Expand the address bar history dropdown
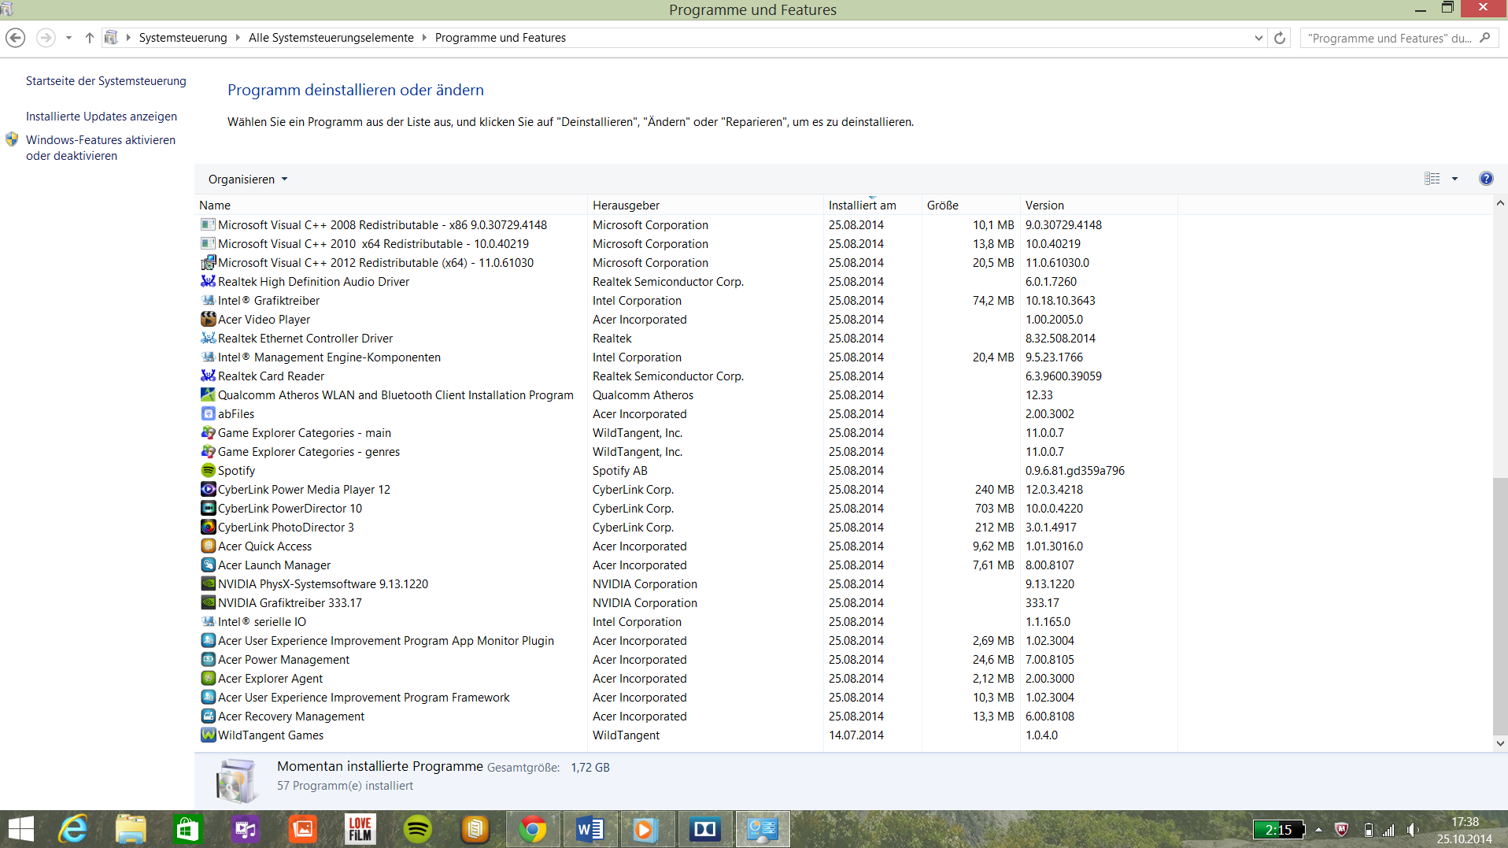Screen dimensions: 1508x848 pos(1259,38)
